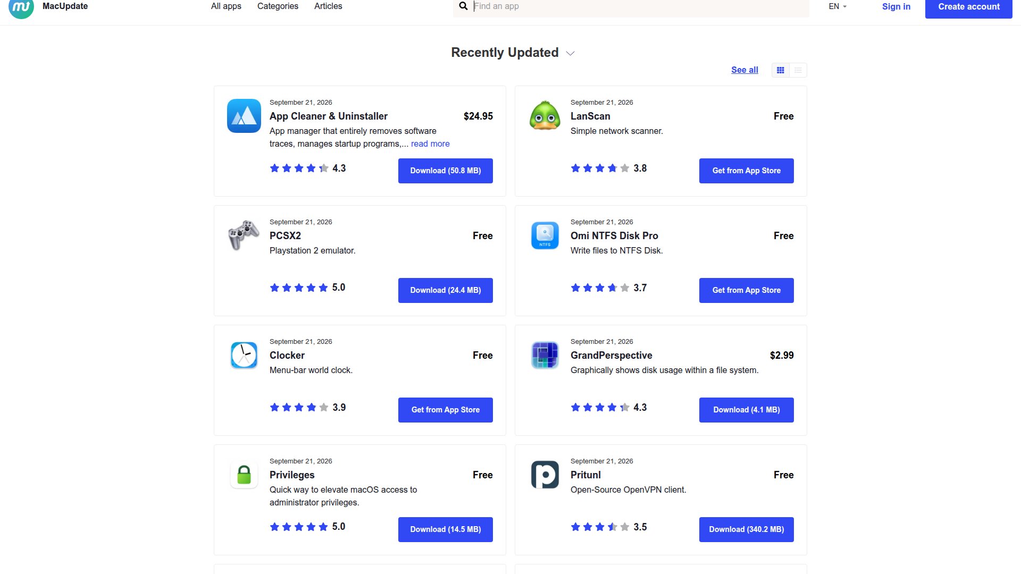
Task: Click the Clocker 3.9 star rating
Action: [307, 407]
